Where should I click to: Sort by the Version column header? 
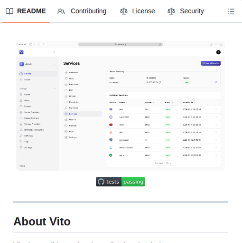pos(149,102)
